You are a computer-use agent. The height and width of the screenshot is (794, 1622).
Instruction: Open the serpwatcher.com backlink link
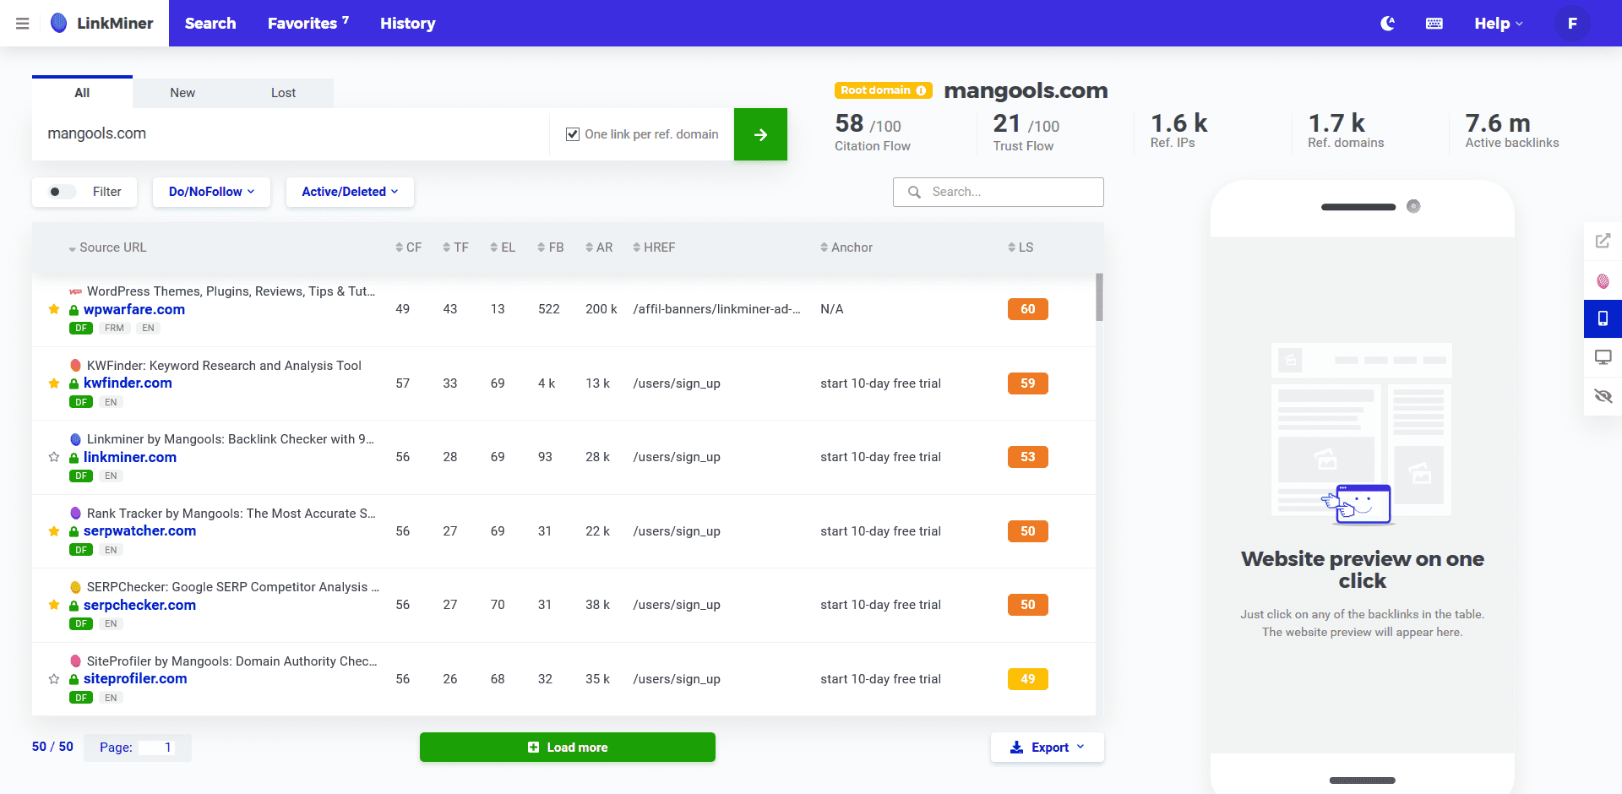click(x=139, y=531)
